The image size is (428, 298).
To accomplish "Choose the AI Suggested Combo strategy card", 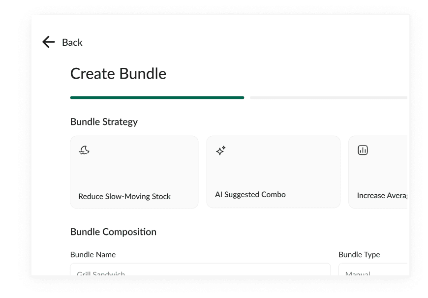I will pos(273,172).
